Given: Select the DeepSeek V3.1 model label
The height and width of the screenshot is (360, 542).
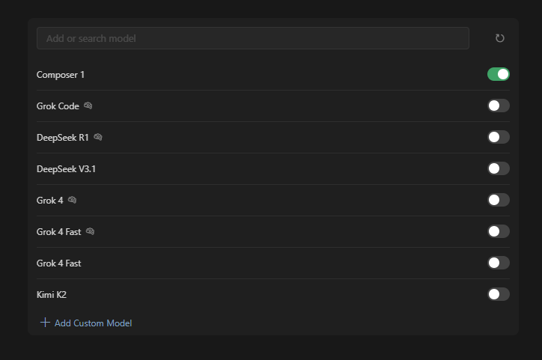Looking at the screenshot, I should (66, 169).
